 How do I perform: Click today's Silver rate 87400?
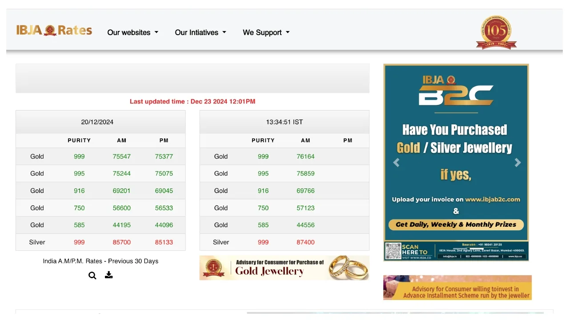coord(306,242)
